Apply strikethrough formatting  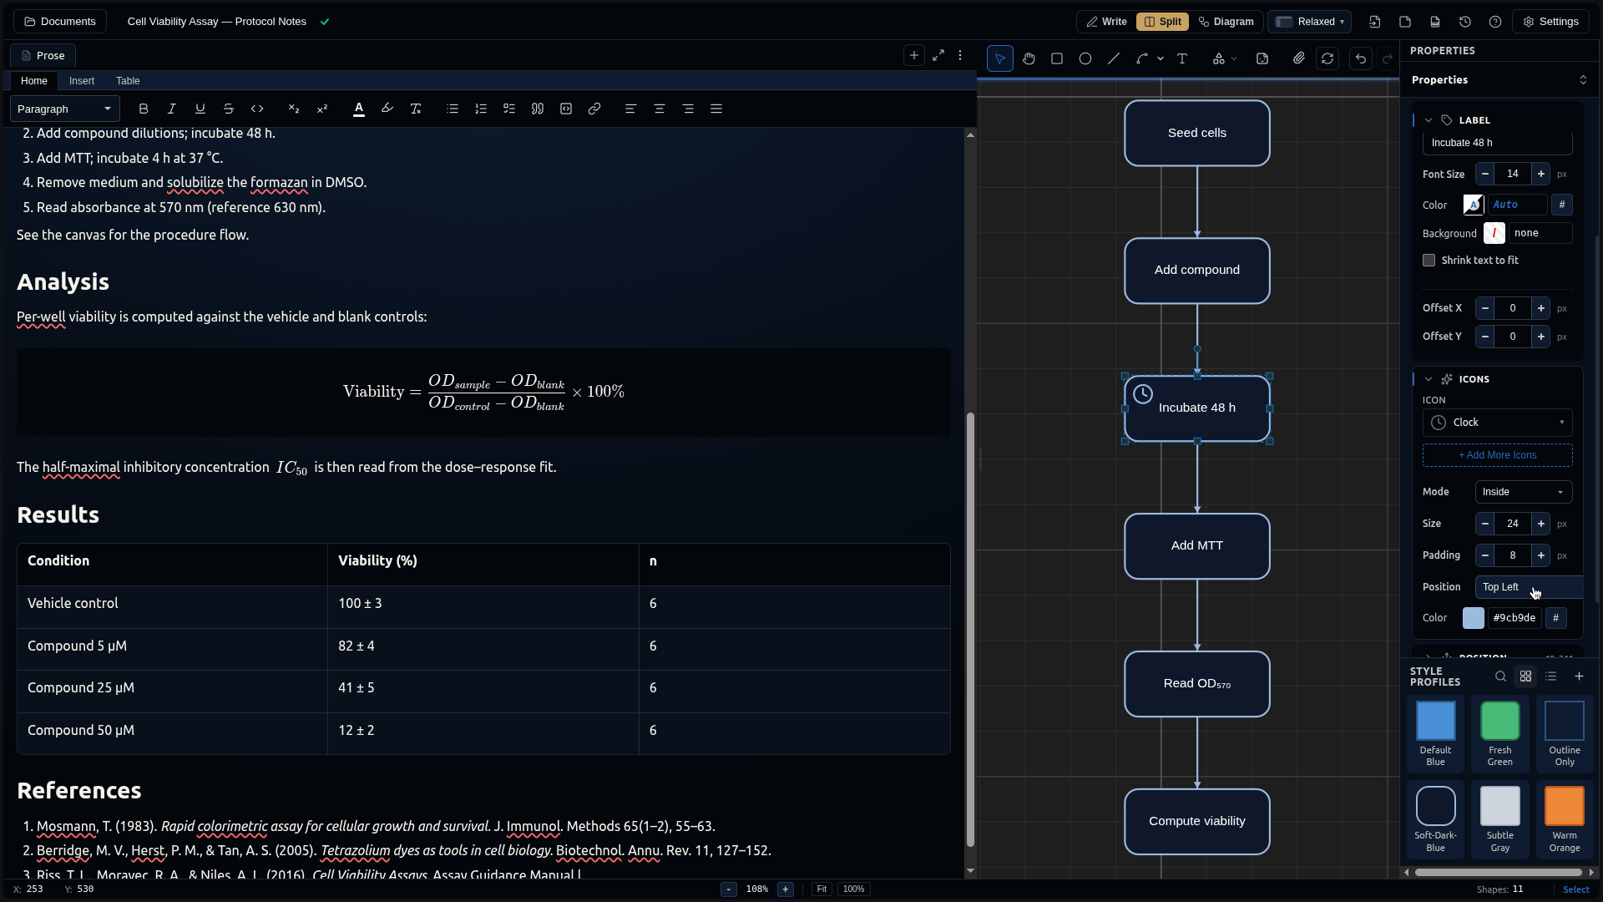[229, 109]
